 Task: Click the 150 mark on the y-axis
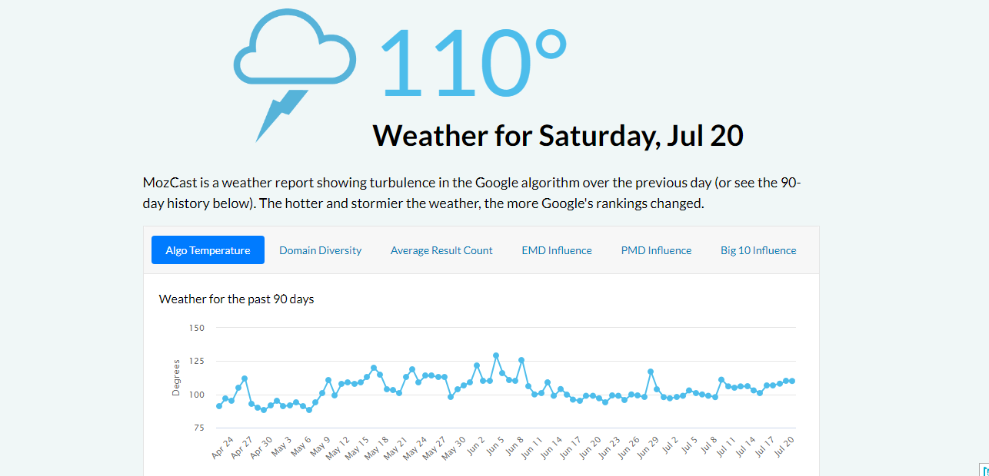click(x=197, y=328)
